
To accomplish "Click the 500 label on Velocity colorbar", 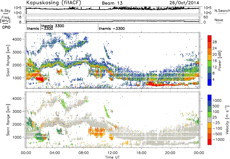I will pos(216,106).
